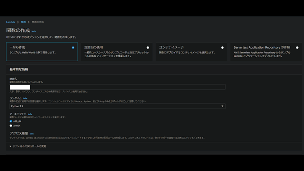The image size is (304, 171).
Task: Select x86_64 architecture radio button
Action: (x=11, y=121)
